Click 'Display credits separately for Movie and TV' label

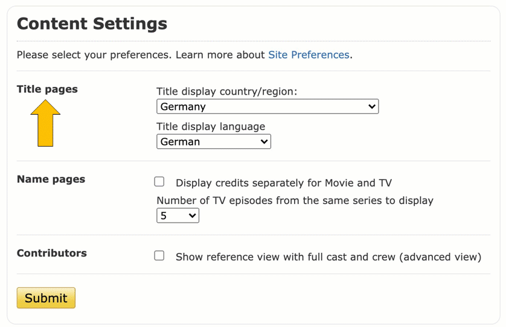[284, 183]
